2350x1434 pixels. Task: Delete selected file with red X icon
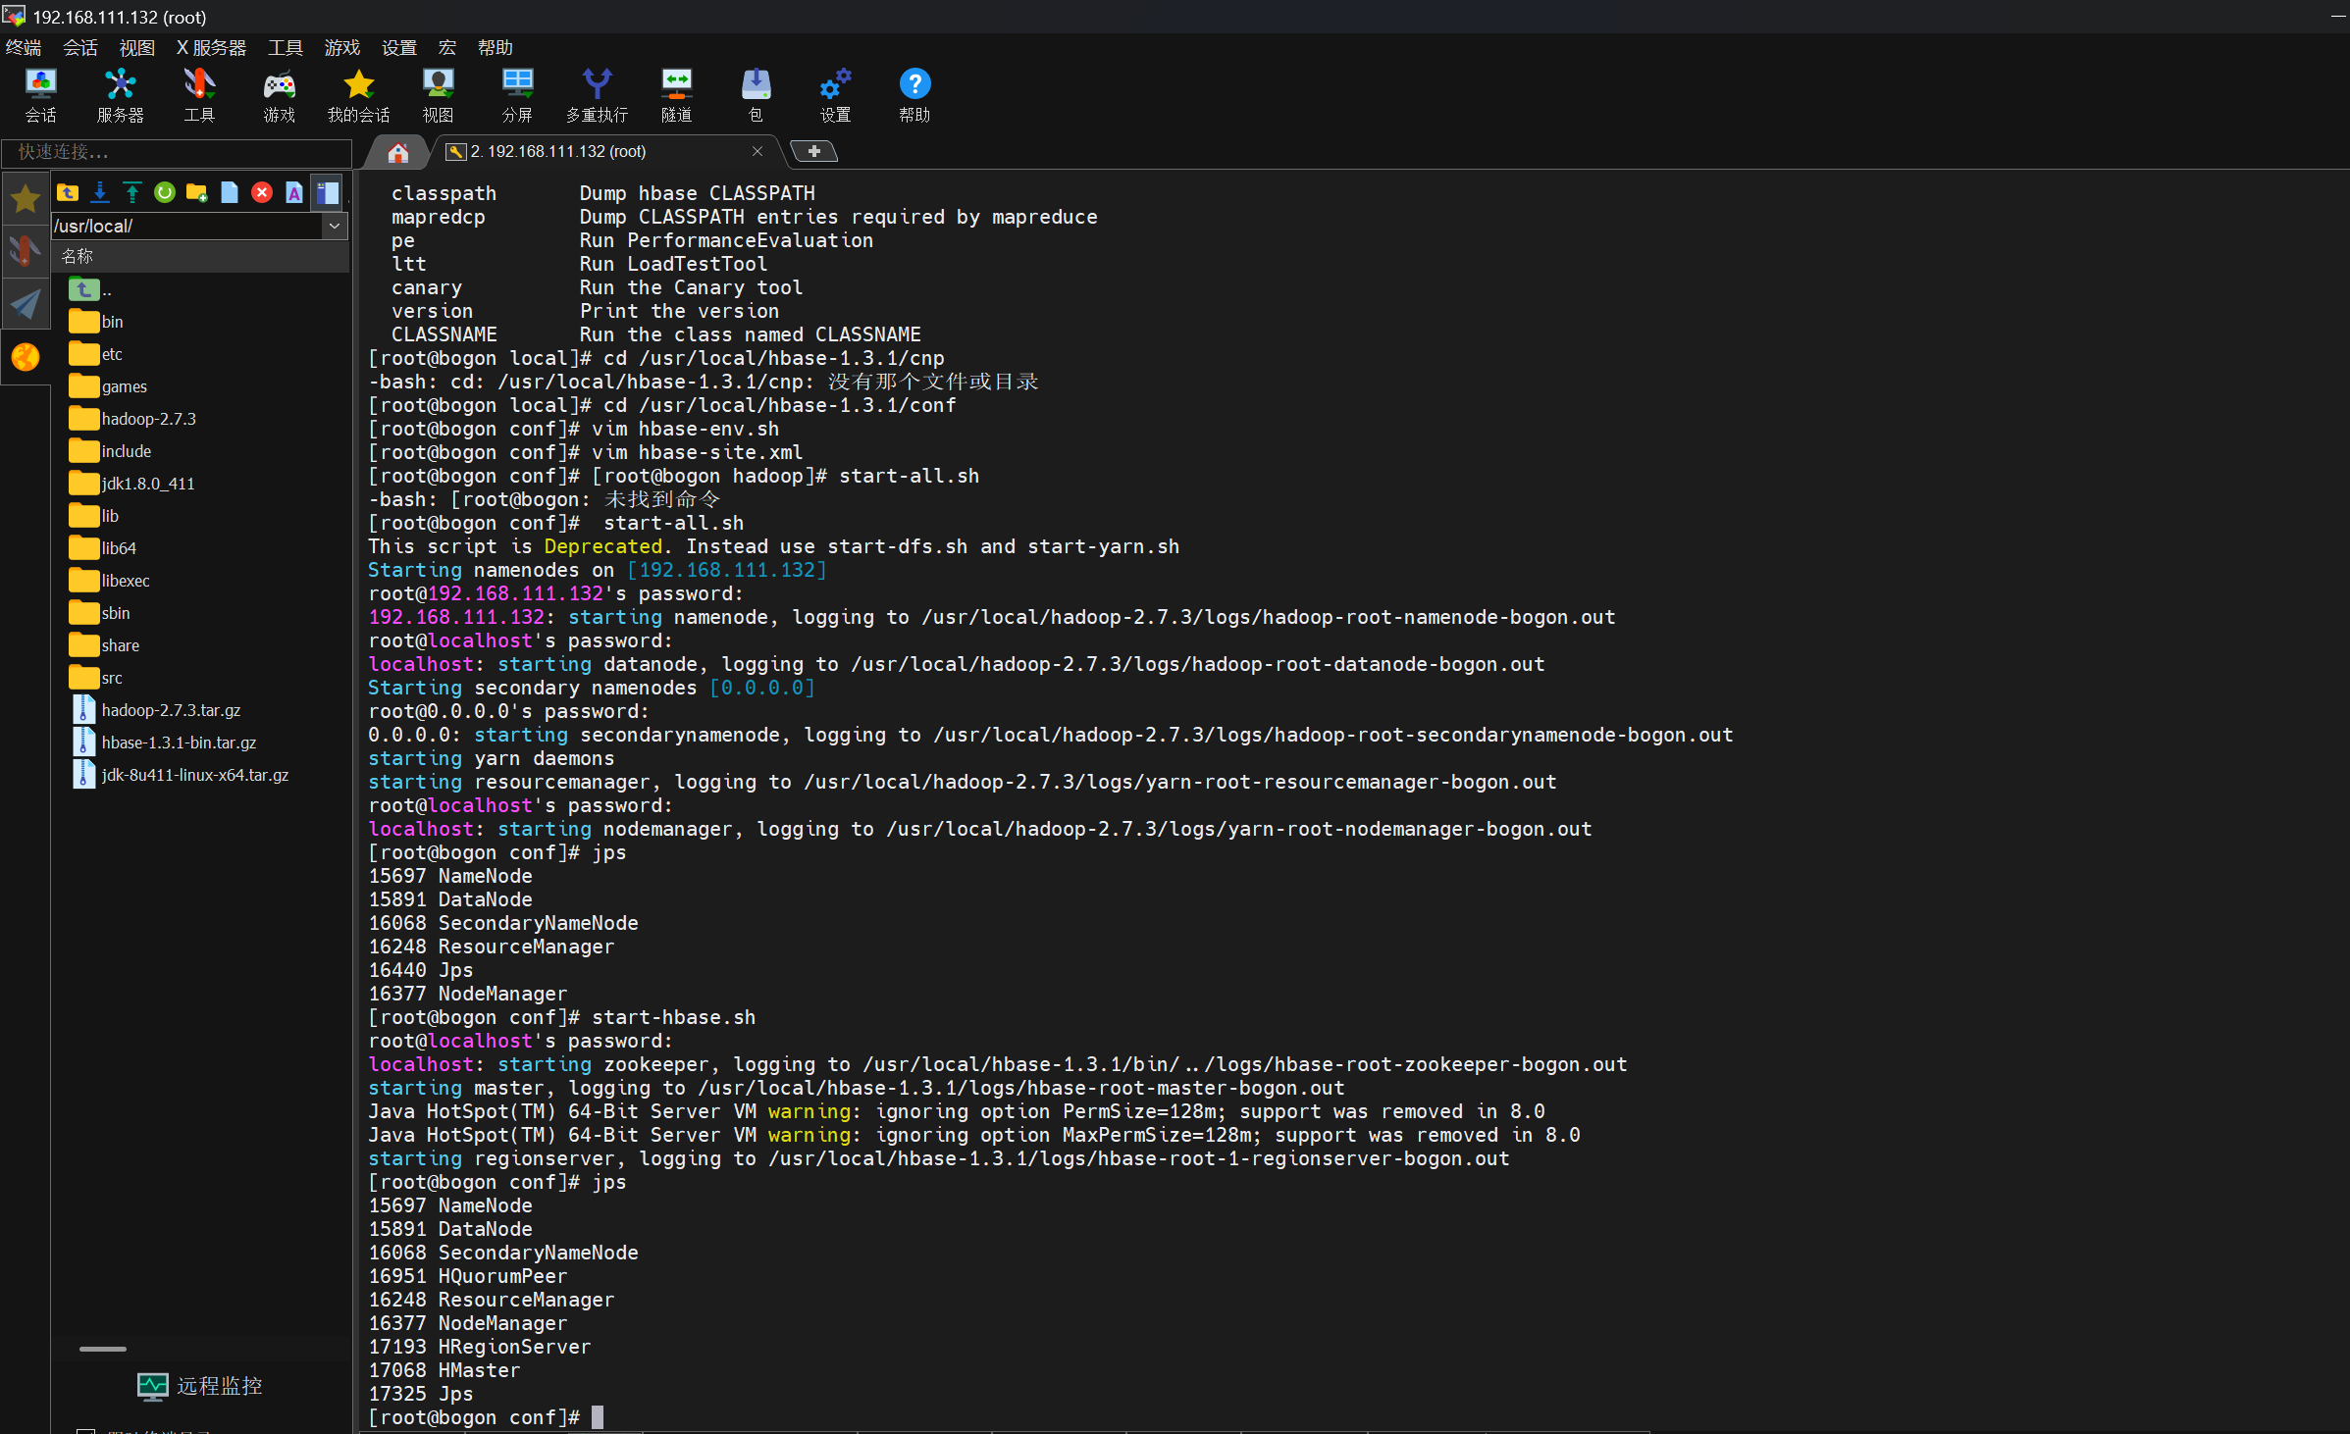coord(262,192)
